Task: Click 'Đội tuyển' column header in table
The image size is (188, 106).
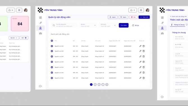Action: [x=98, y=41]
